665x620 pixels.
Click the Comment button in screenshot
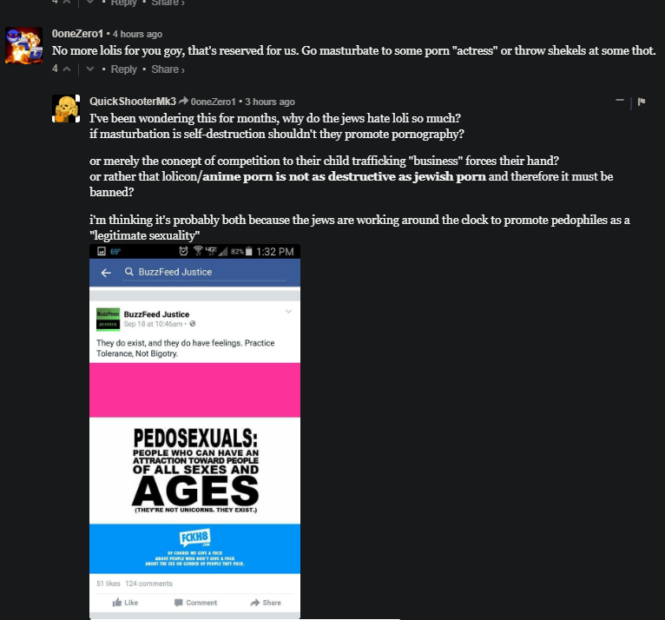tap(195, 603)
